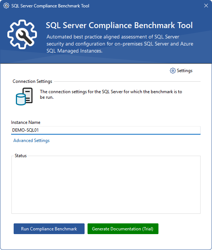Screen dimensions: 212x250
Task: Run Compliance Benchmark button
Action: (x=49, y=229)
